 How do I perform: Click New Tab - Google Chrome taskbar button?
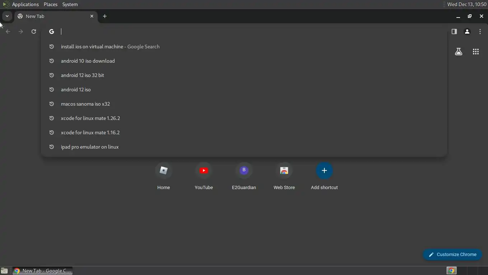tap(43, 271)
